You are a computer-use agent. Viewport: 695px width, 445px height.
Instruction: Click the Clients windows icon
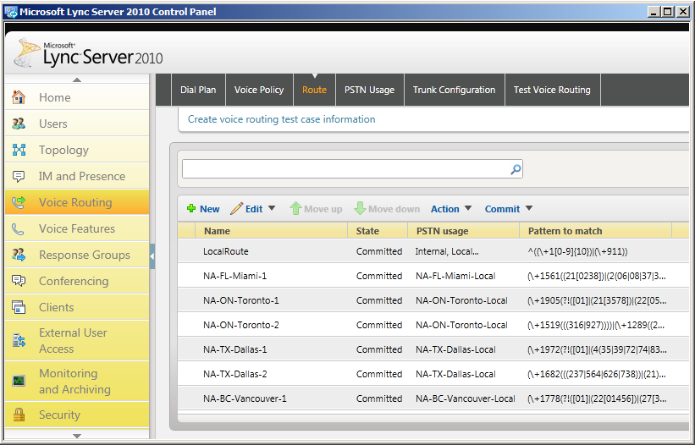click(19, 307)
